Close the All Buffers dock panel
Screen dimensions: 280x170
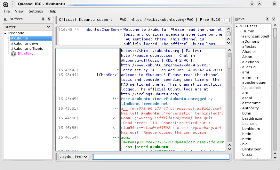(x=49, y=19)
